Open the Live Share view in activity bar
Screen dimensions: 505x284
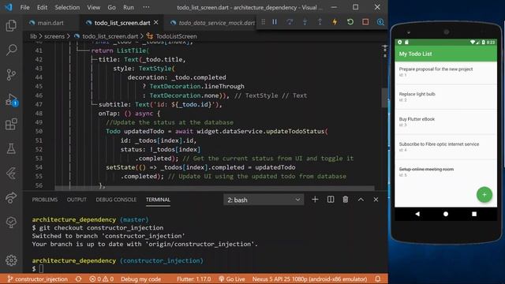11,197
